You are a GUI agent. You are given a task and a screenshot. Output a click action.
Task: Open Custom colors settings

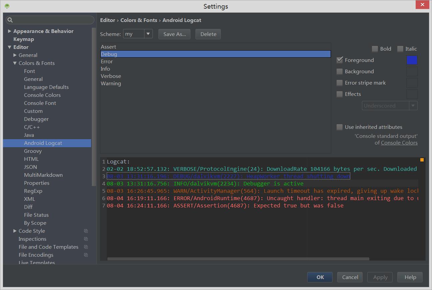coord(33,111)
